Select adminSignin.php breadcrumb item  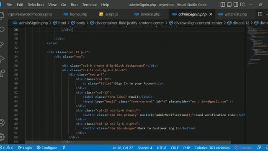pos(30,23)
